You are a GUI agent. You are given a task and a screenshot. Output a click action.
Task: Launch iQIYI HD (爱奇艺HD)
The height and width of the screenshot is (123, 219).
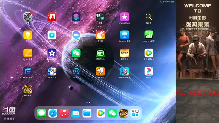100,53
